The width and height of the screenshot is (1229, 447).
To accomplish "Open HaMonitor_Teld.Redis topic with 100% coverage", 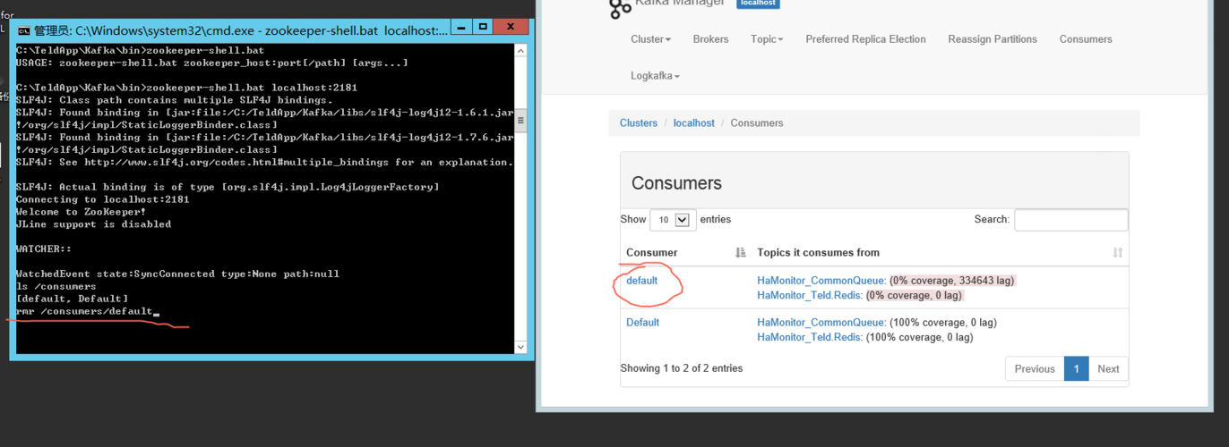I will [810, 337].
